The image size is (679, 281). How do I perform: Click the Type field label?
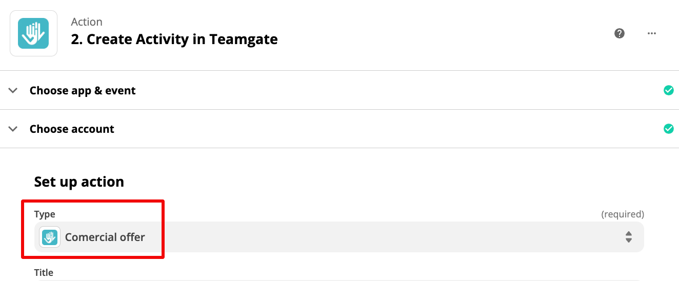click(x=45, y=214)
